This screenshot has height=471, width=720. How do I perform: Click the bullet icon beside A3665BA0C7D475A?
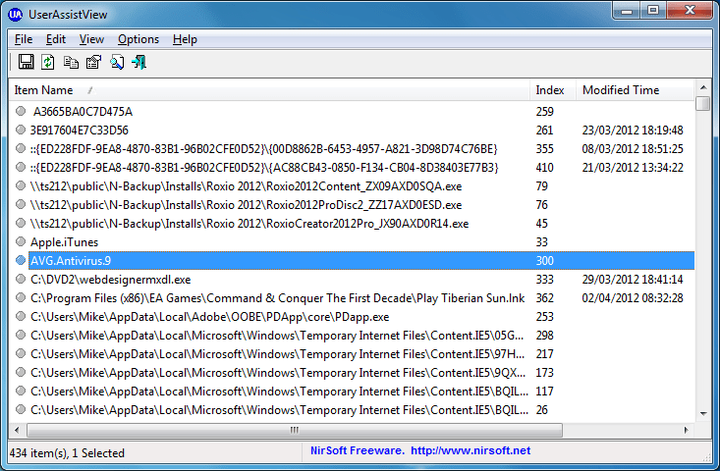click(21, 111)
